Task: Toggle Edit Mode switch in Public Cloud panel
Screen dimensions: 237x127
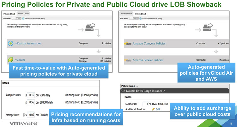Action: pyautogui.click(x=134, y=18)
